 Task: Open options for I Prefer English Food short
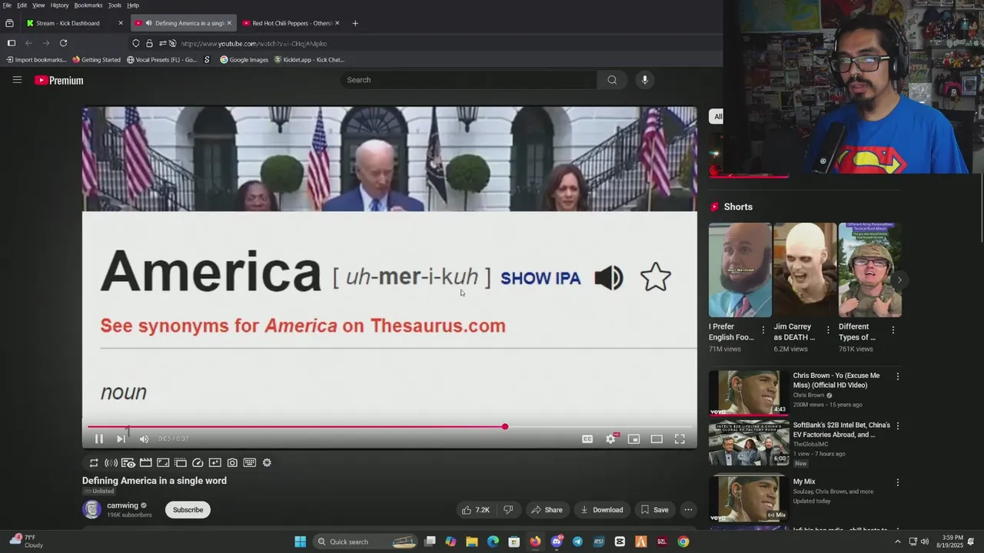click(763, 330)
